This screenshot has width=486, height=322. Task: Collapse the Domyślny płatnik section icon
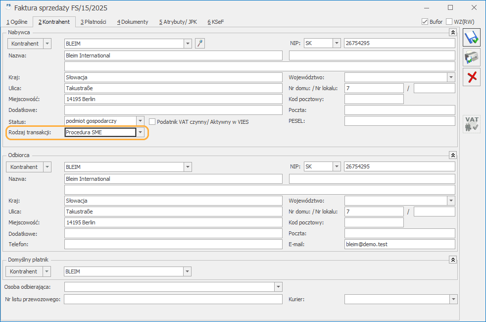(x=453, y=260)
